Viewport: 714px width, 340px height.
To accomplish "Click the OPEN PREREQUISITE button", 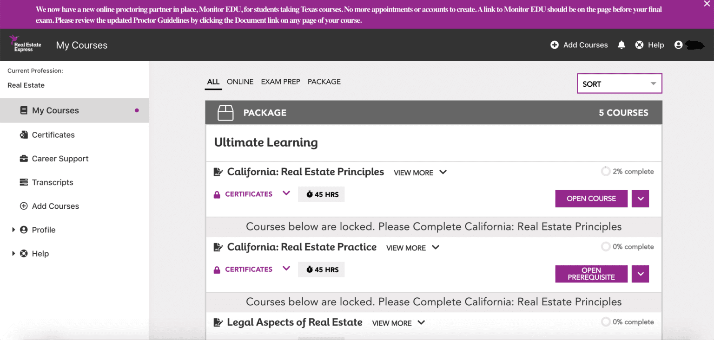I will pos(591,274).
